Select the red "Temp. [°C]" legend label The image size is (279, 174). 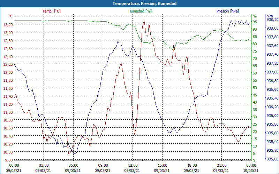(x=51, y=11)
